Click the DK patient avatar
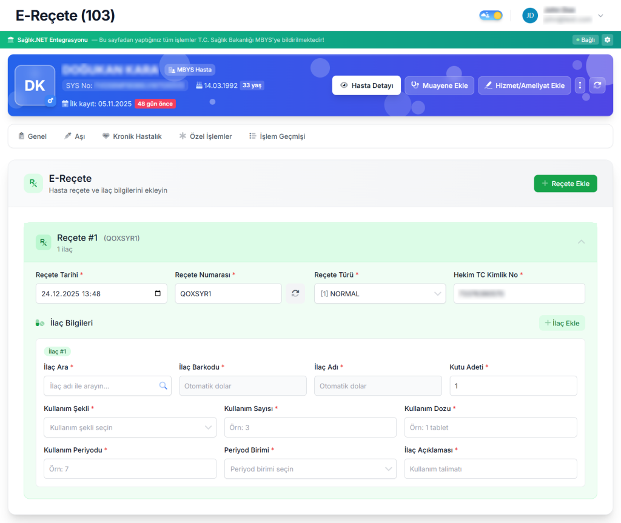621x523 pixels. (35, 85)
